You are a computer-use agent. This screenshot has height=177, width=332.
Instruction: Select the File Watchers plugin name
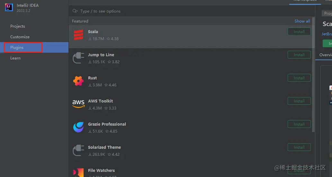102,170
